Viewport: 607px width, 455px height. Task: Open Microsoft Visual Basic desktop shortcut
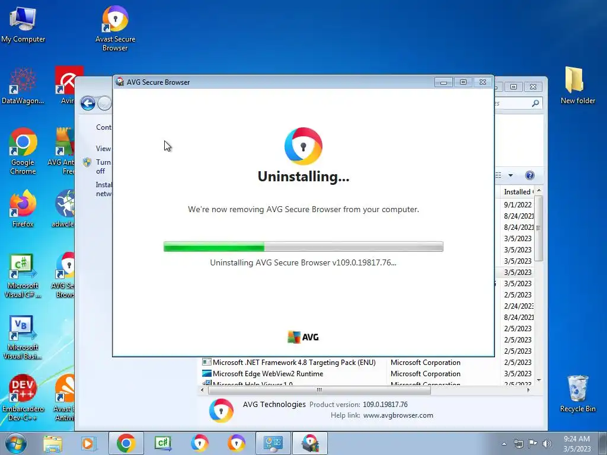[x=23, y=337]
